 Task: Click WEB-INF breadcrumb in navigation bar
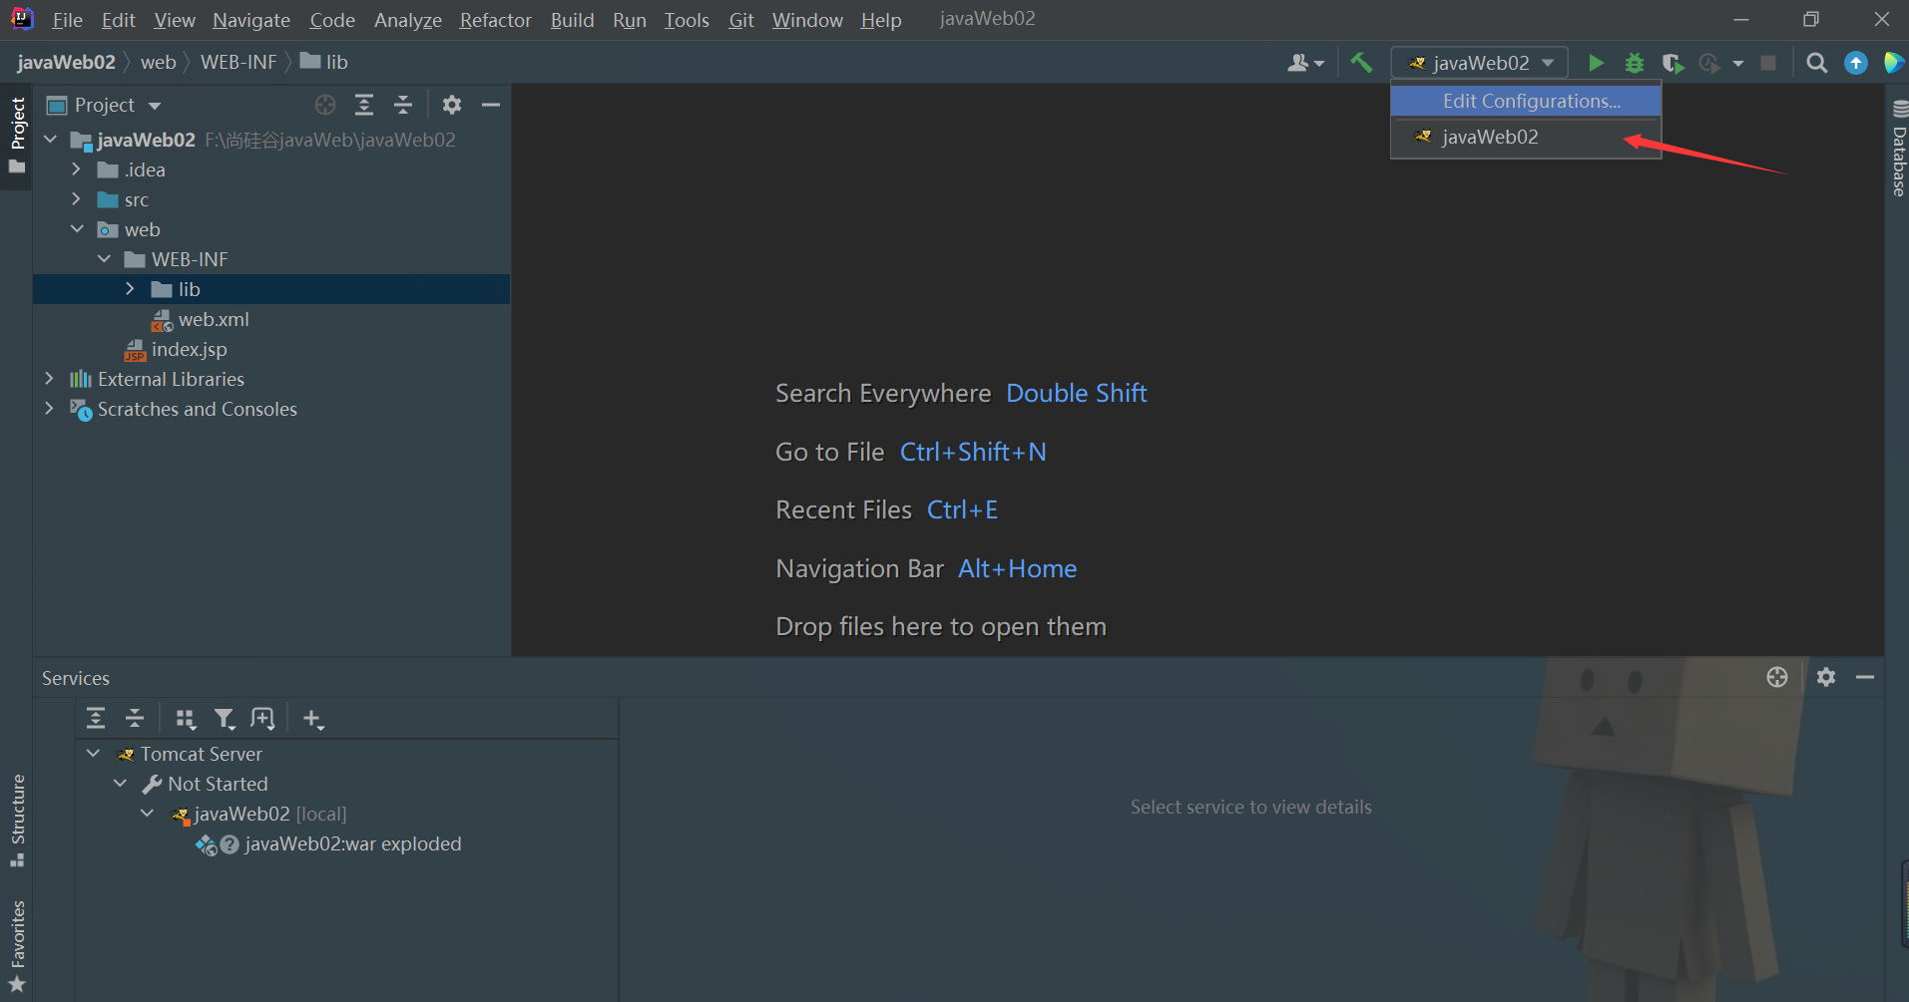tap(239, 62)
